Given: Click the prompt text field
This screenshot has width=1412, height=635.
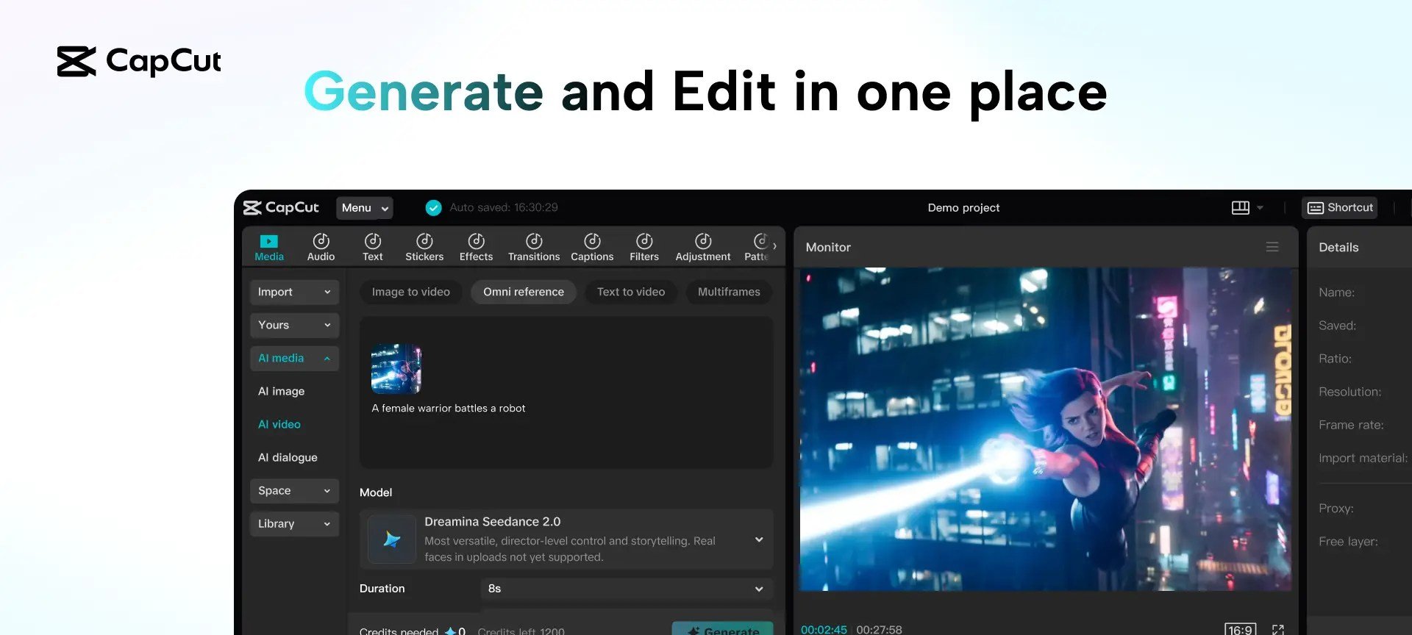Looking at the screenshot, I should [x=566, y=392].
